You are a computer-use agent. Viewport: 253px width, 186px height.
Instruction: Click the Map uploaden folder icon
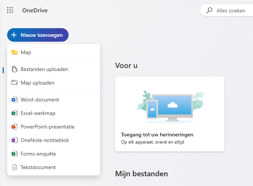click(x=15, y=83)
